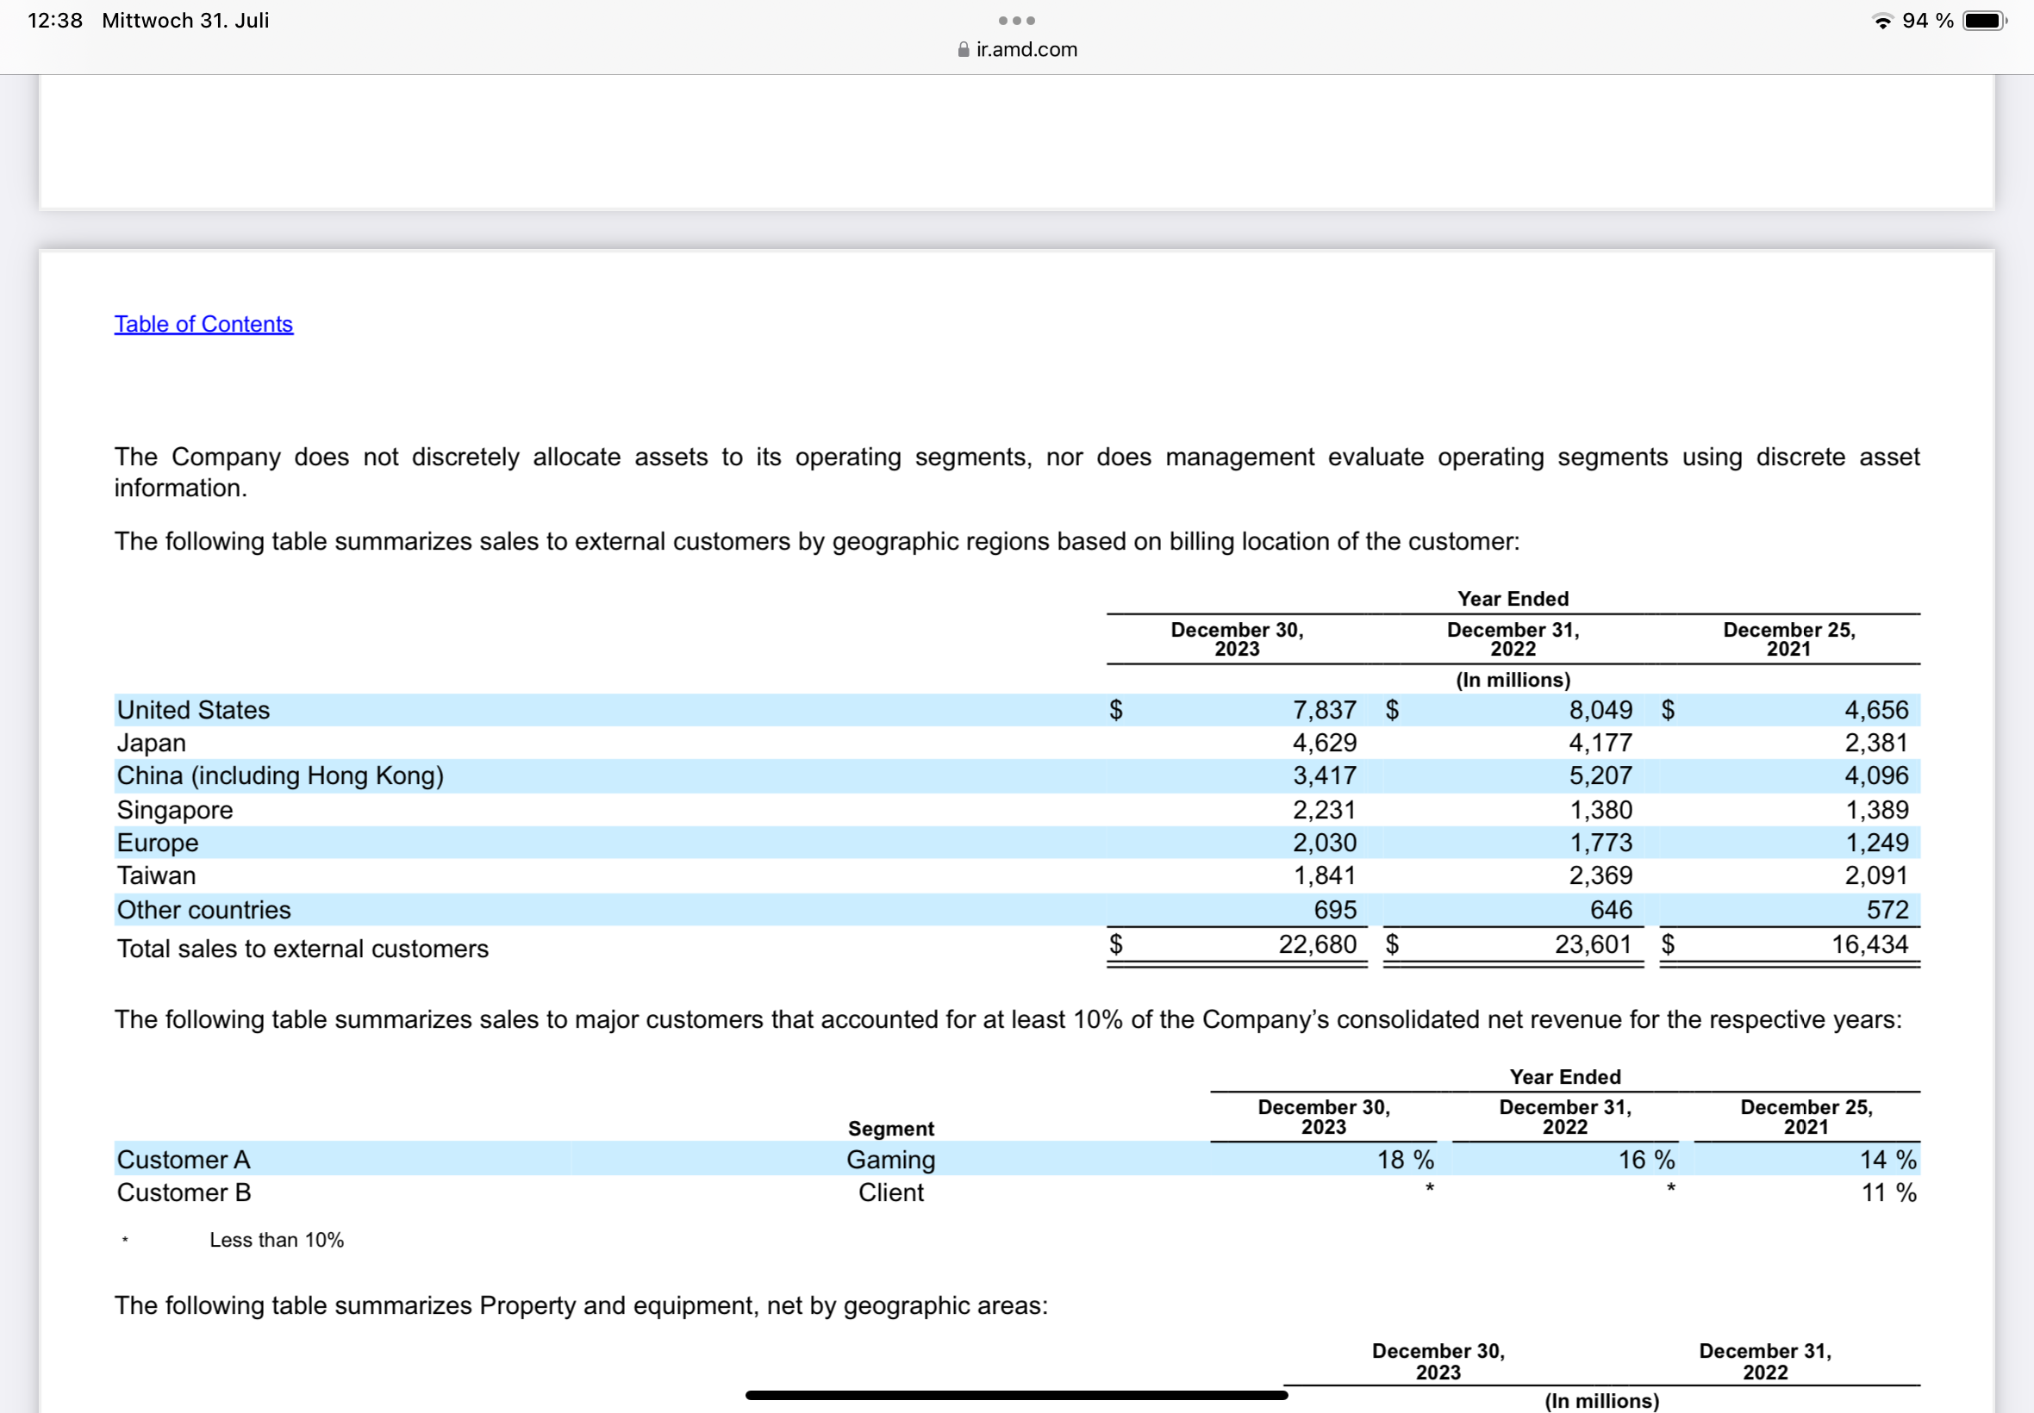Tap the 94 % battery percentage
2034x1413 pixels.
(1928, 21)
